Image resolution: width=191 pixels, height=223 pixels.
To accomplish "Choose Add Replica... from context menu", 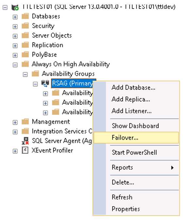I will coord(136,99).
